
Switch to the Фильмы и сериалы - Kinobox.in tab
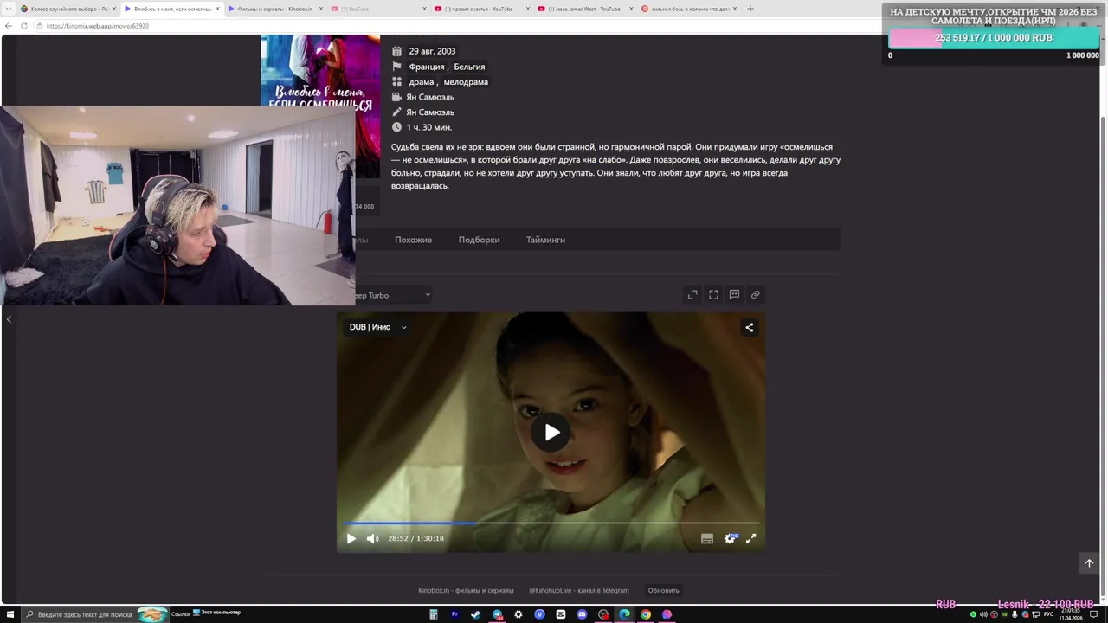coord(275,9)
